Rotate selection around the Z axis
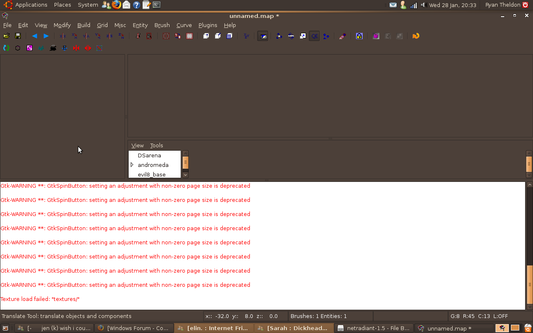Image resolution: width=533 pixels, height=333 pixels. (x=121, y=36)
